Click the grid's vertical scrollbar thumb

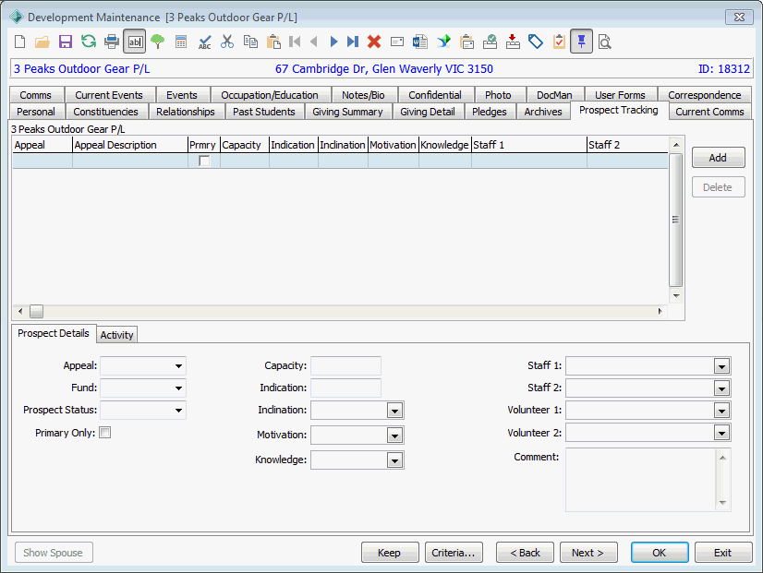pos(676,220)
